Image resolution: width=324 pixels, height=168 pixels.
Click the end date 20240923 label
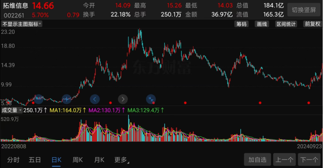(309, 146)
